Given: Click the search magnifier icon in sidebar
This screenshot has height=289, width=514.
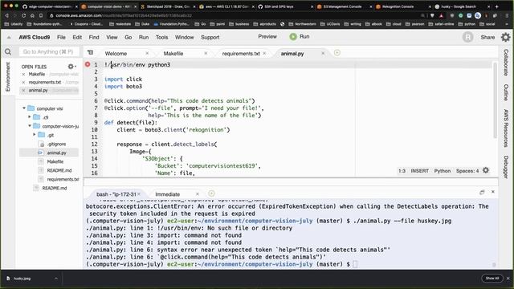Looking at the screenshot, I should click(x=8, y=51).
